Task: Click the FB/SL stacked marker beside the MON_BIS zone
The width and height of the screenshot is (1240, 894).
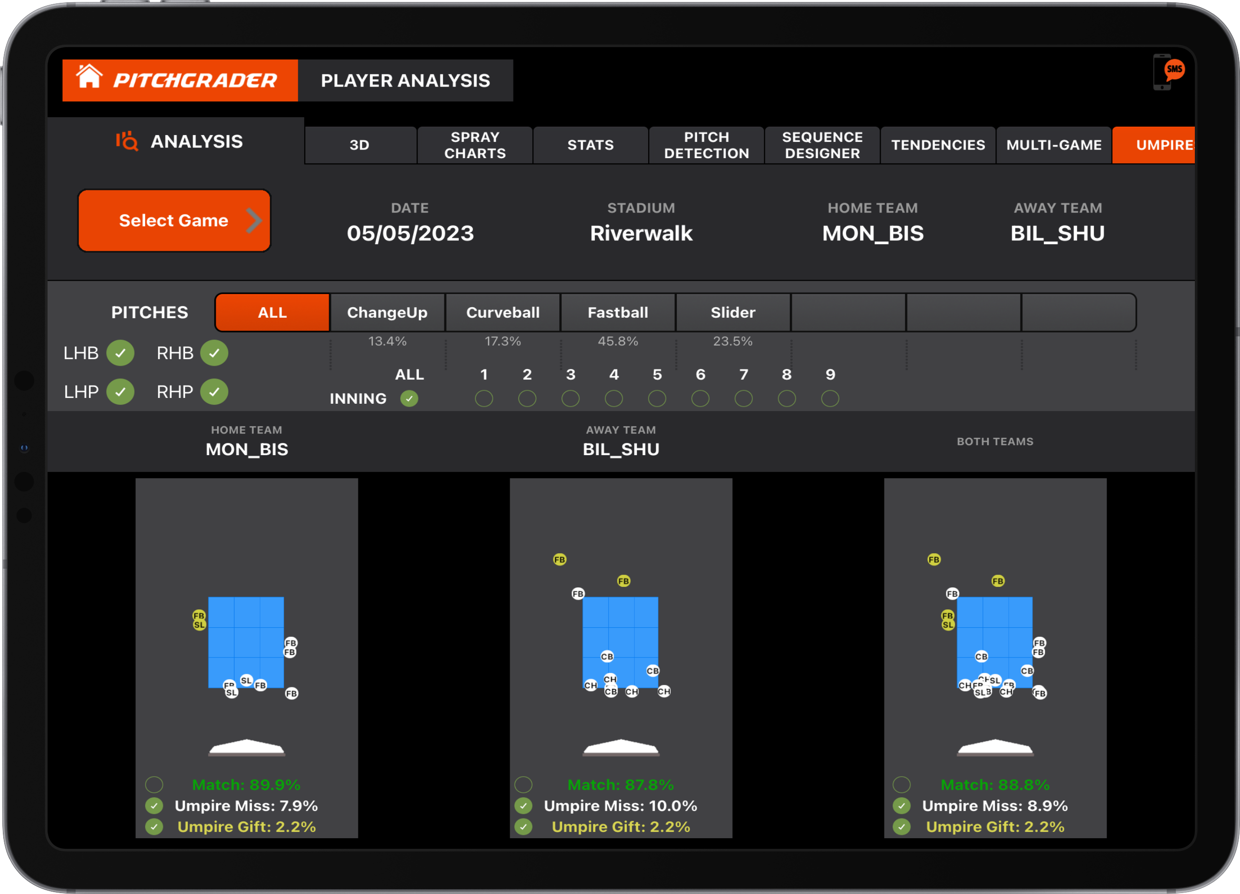Action: click(199, 620)
